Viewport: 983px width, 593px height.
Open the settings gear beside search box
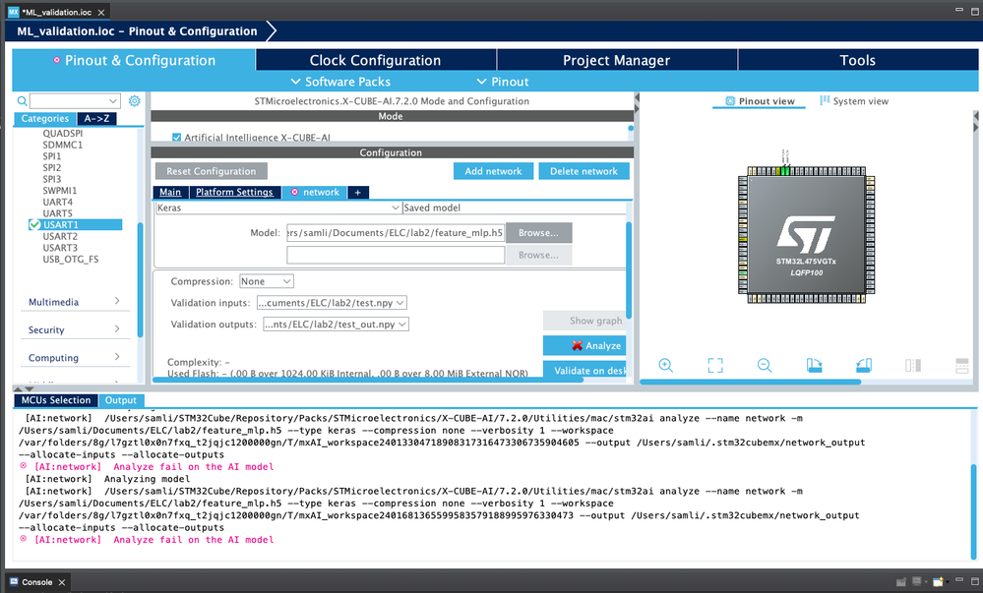click(x=134, y=101)
